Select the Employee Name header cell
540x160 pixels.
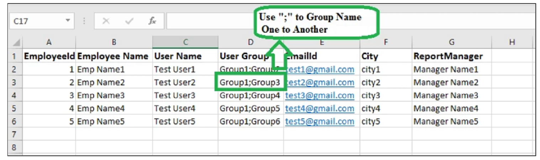(114, 56)
